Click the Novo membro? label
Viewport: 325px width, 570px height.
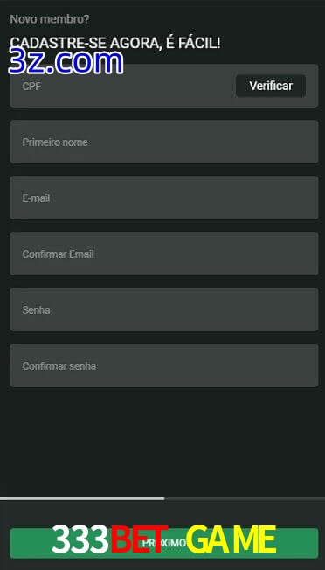(50, 19)
